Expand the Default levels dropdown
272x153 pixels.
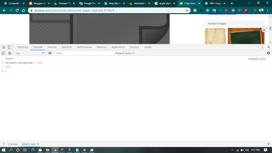125,53
